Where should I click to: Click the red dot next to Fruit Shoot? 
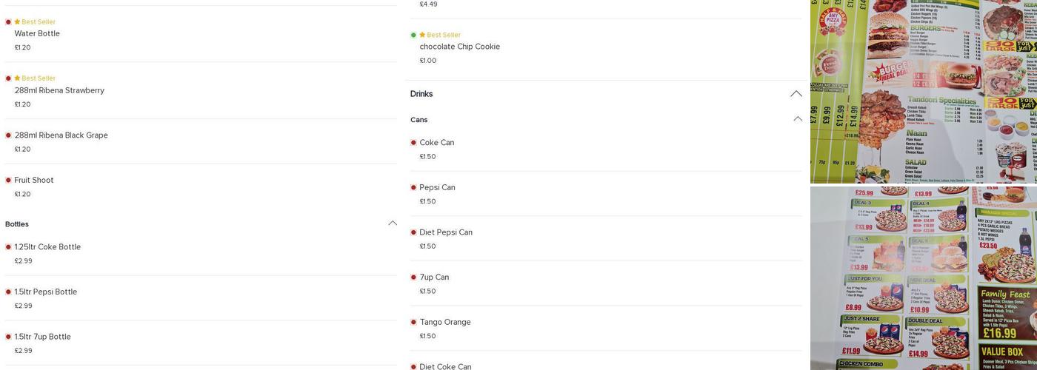click(8, 180)
